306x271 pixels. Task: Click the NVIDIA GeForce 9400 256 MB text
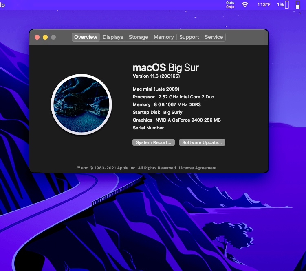pos(188,120)
